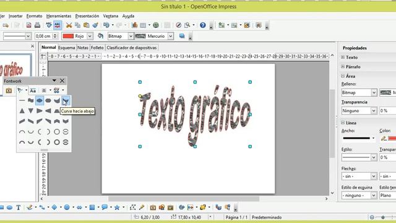Viewport: 396px width, 223px height.
Task: Select the chevron down Fontwork shape
Action: [66, 121]
